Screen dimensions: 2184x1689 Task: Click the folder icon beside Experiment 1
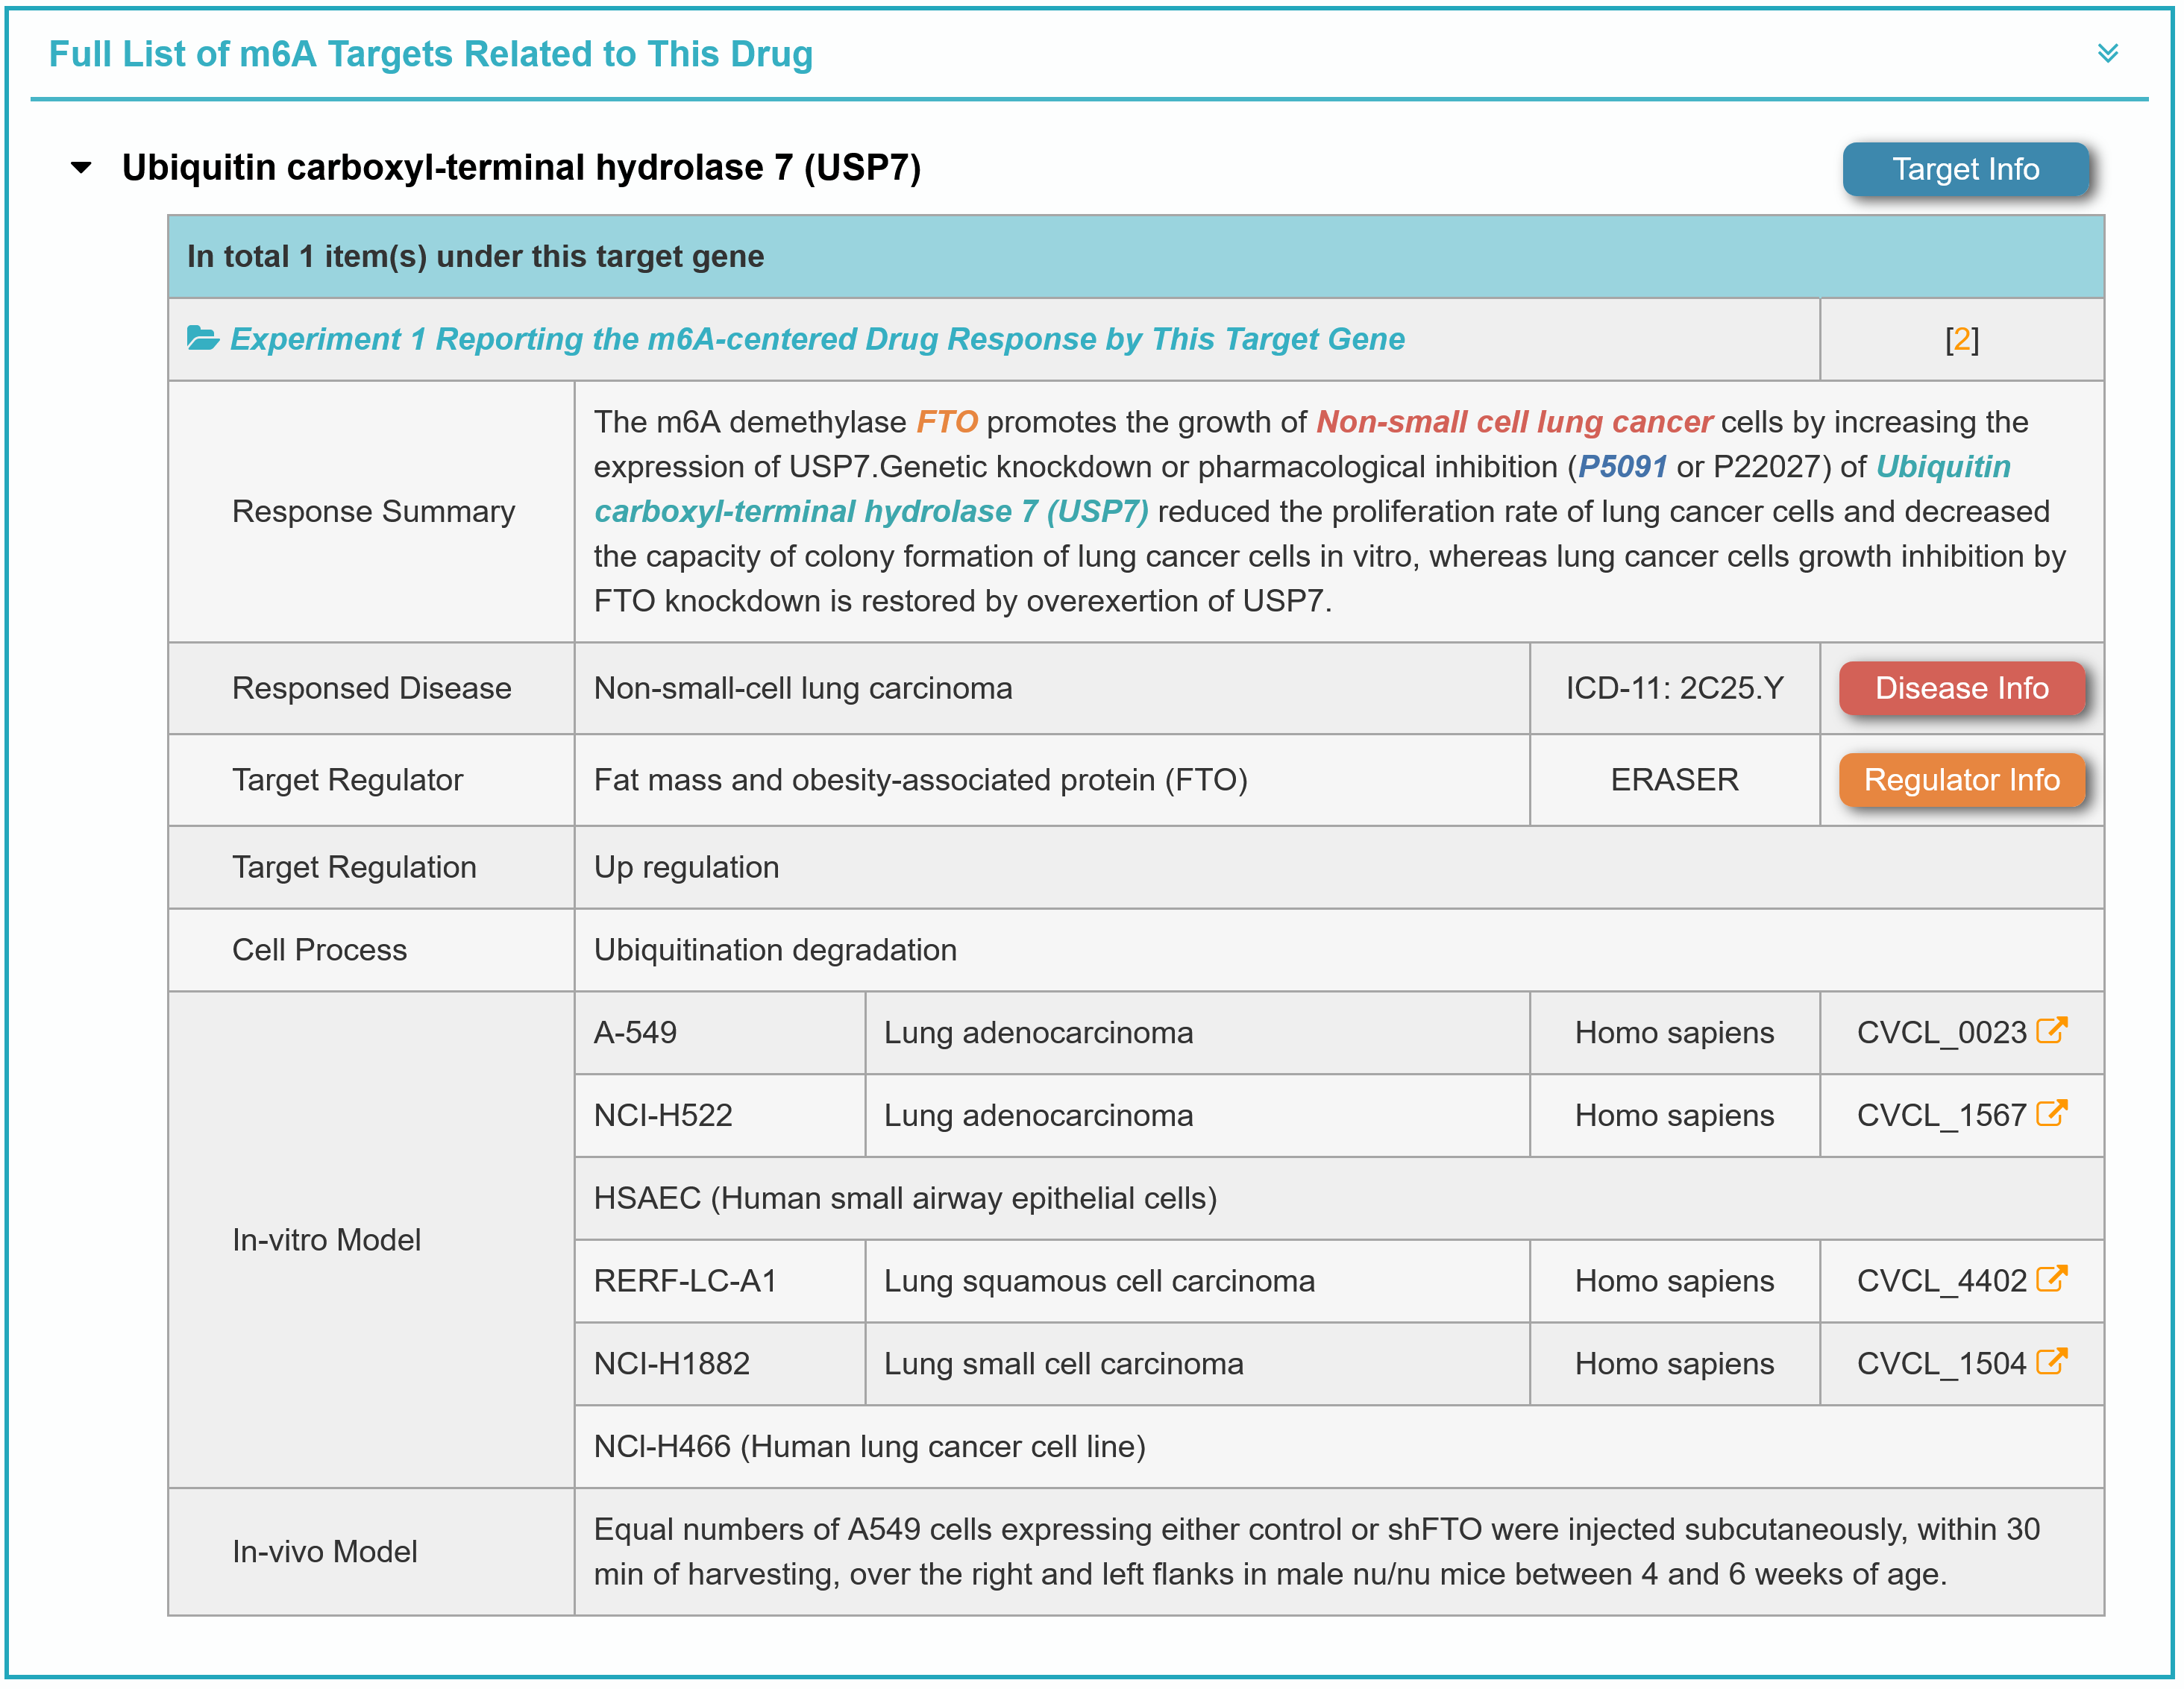tap(203, 339)
